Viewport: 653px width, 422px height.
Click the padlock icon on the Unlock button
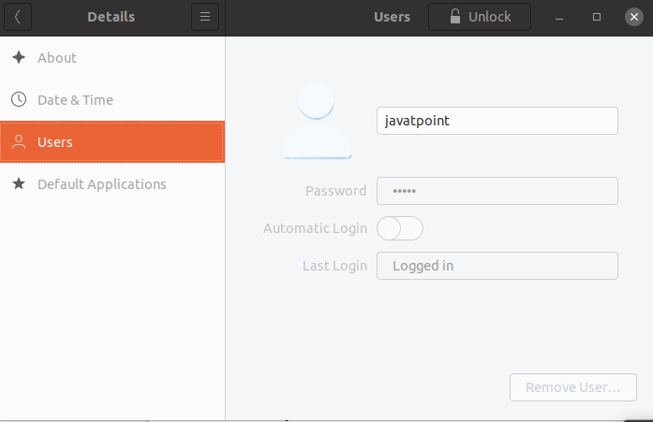455,17
